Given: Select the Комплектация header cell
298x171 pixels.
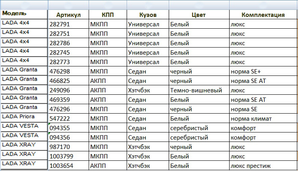Looking at the screenshot, I should 263,15.
